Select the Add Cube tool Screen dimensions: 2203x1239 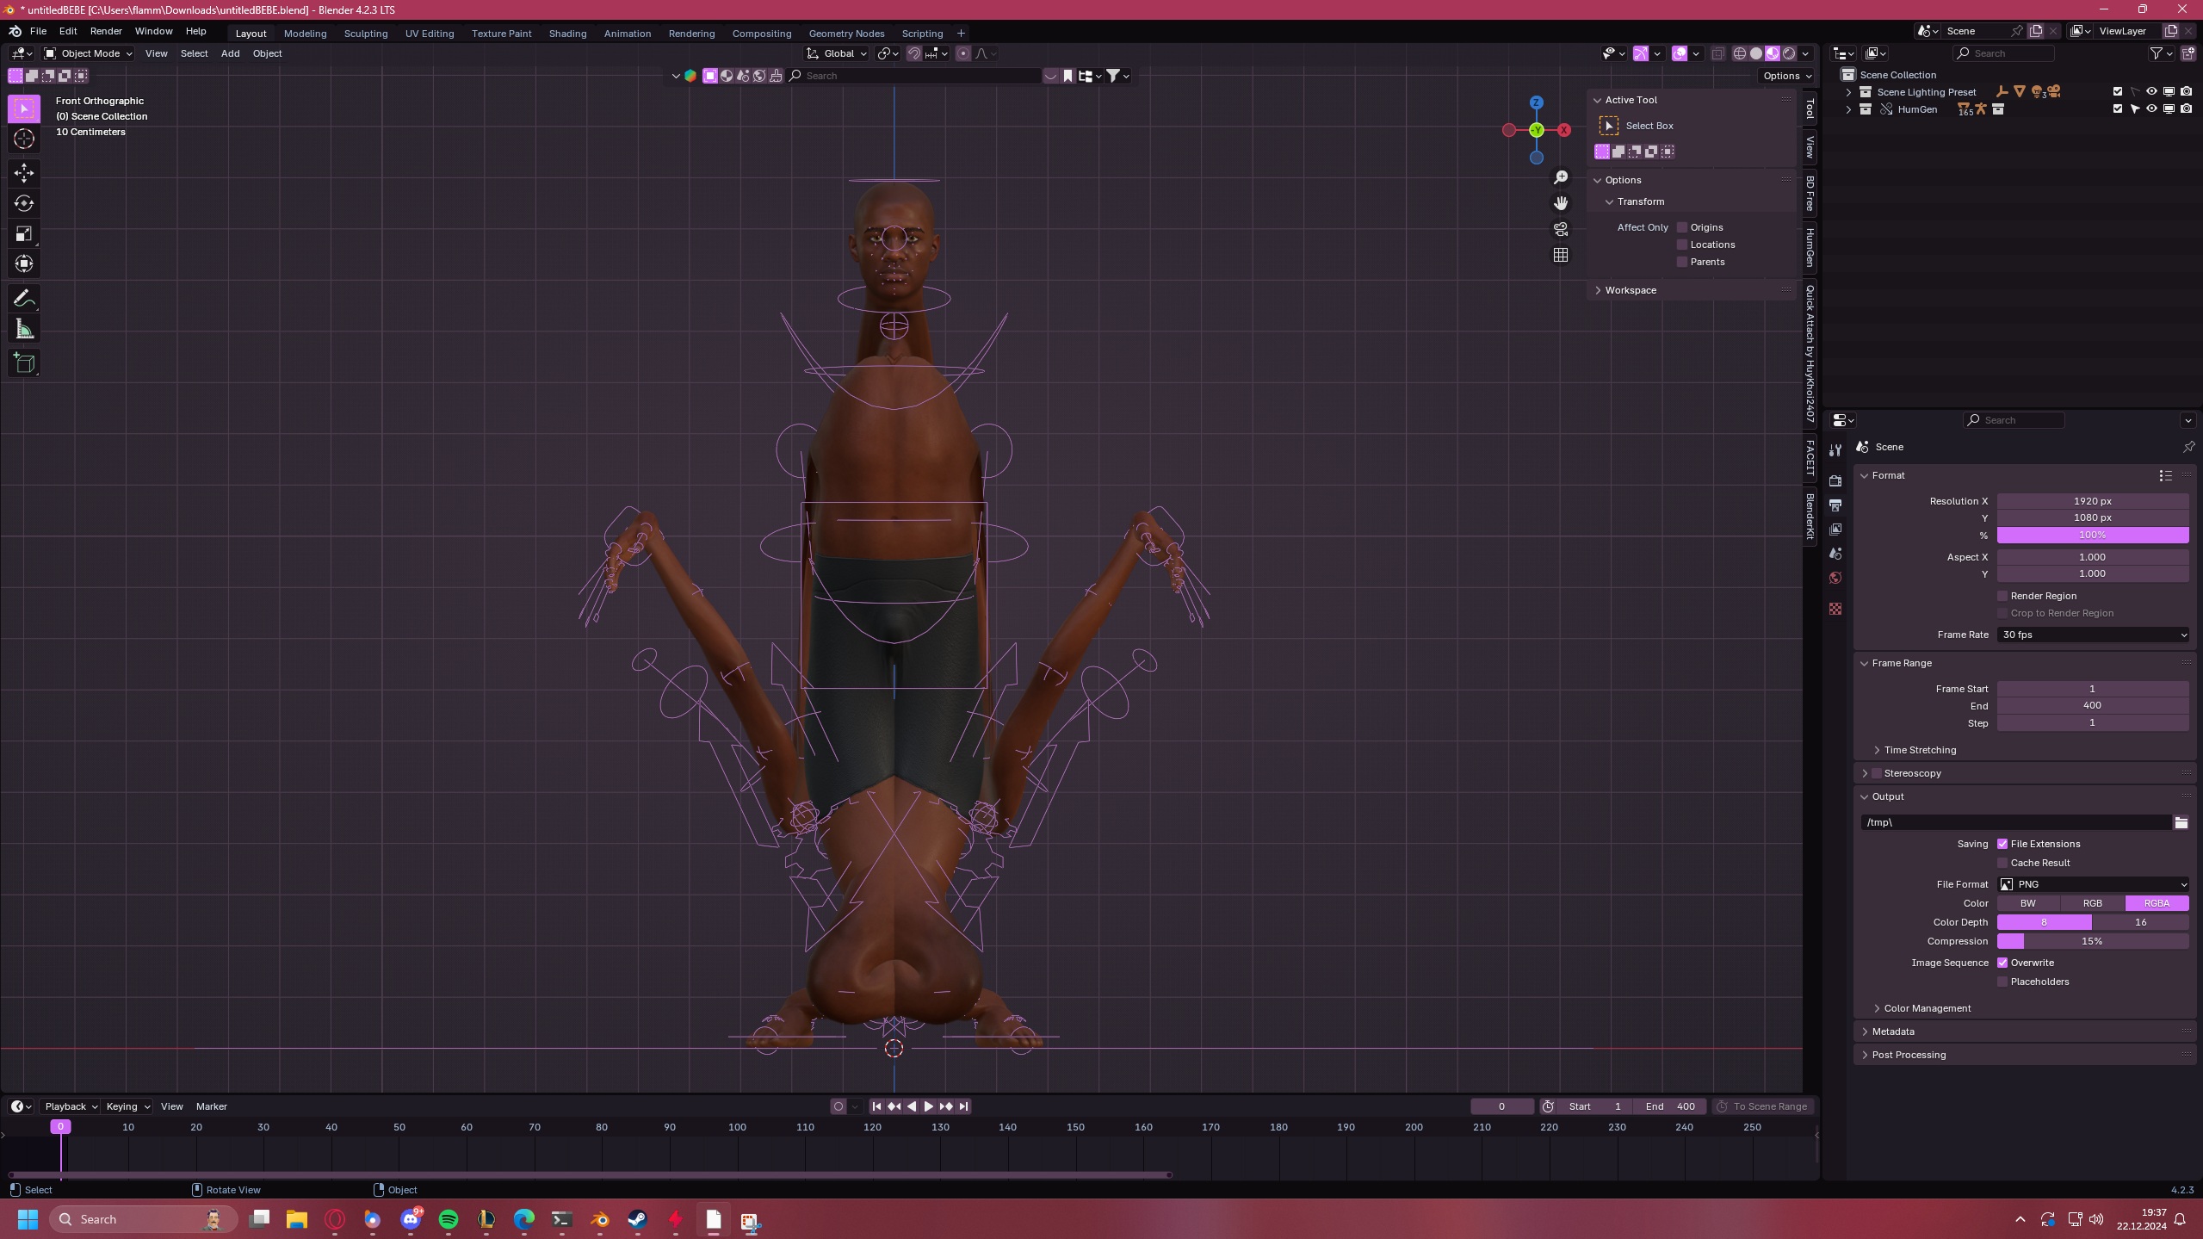[x=24, y=363]
